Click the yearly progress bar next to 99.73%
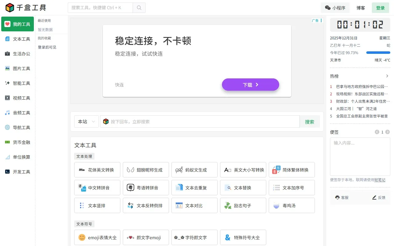The height and width of the screenshot is (246, 394). pos(378,53)
